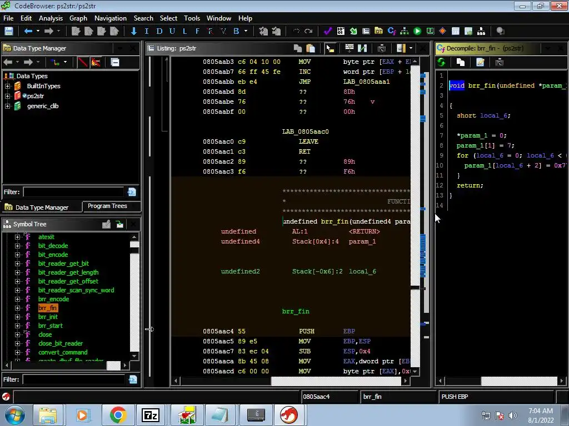Take a Decompile snapshot with the camera icon
The image size is (569, 426).
tap(500, 62)
